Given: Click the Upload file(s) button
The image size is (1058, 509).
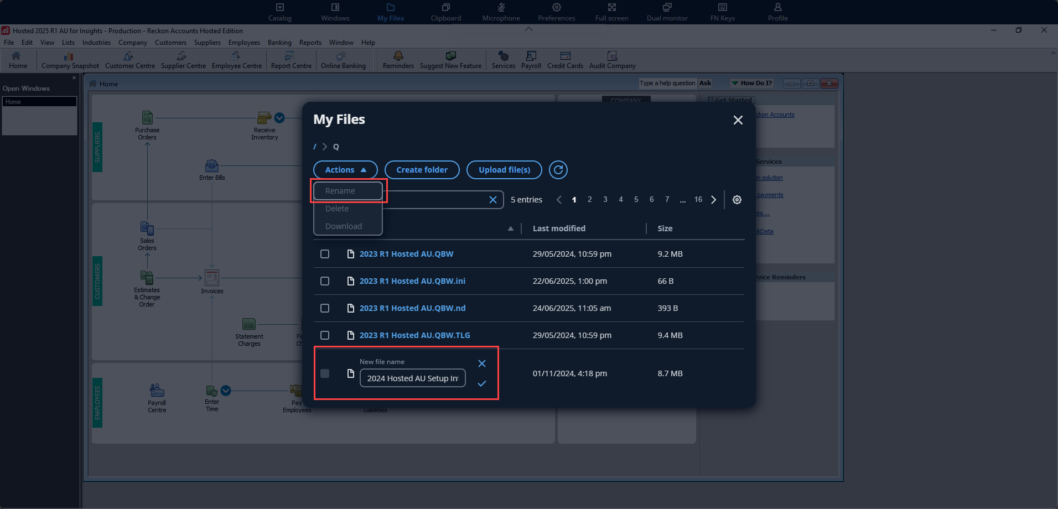Looking at the screenshot, I should (x=504, y=170).
